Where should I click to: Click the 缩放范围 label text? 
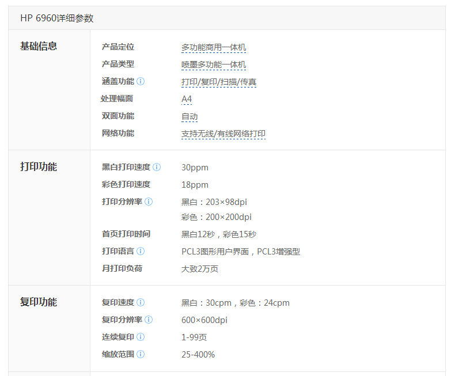coord(118,354)
